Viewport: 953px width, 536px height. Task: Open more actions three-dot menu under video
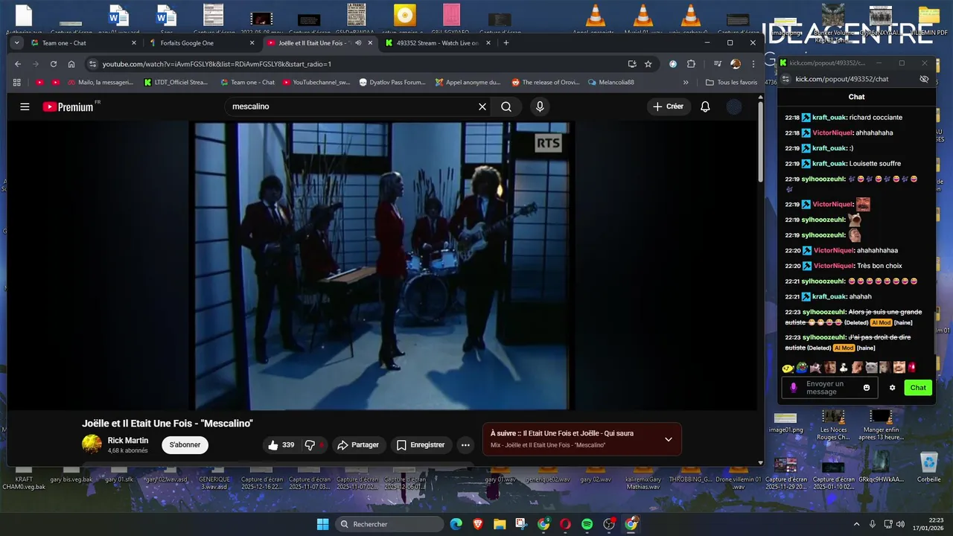[465, 445]
